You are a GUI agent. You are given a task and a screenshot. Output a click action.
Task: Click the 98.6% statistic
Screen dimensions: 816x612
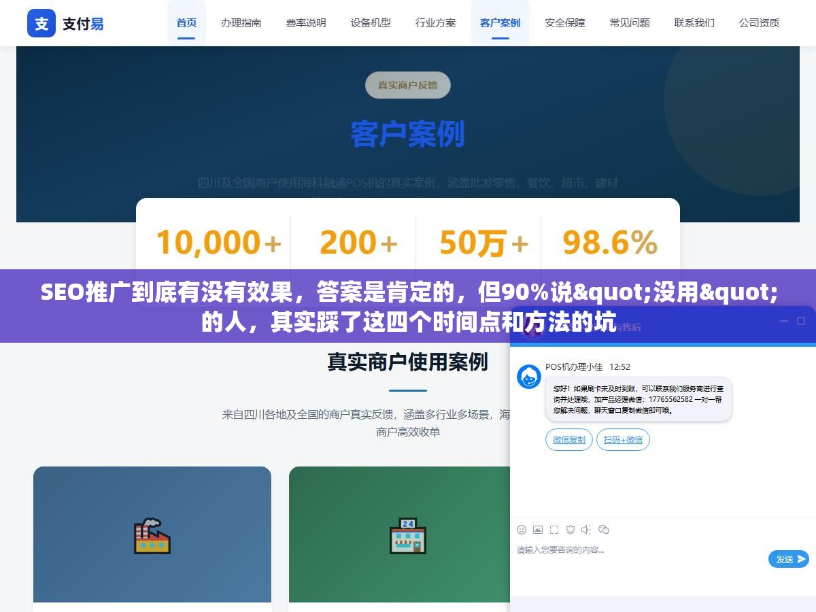pos(610,243)
